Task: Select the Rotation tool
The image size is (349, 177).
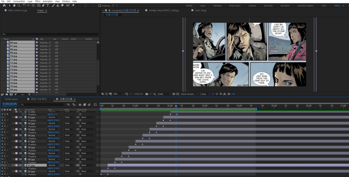Action: point(24,5)
